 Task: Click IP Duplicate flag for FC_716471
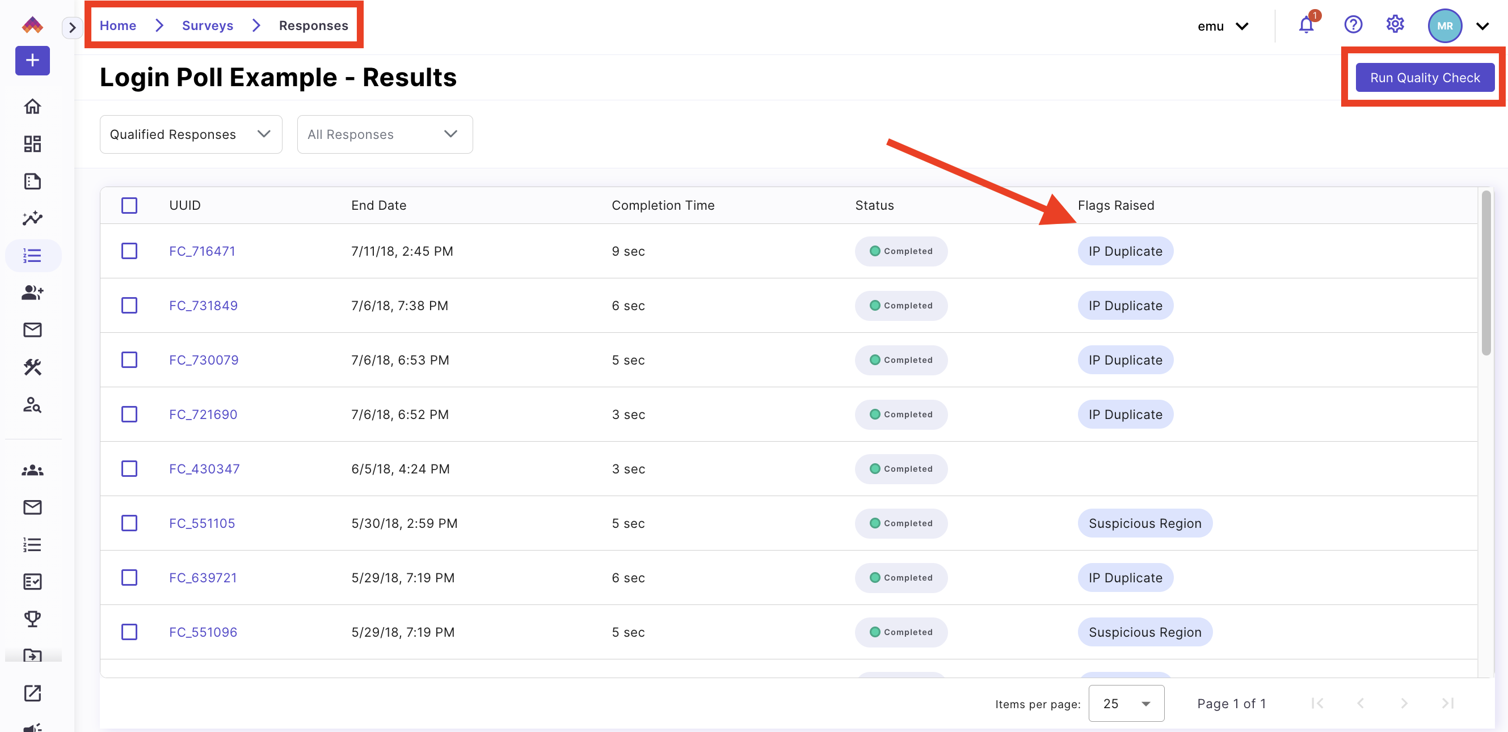[x=1125, y=251]
